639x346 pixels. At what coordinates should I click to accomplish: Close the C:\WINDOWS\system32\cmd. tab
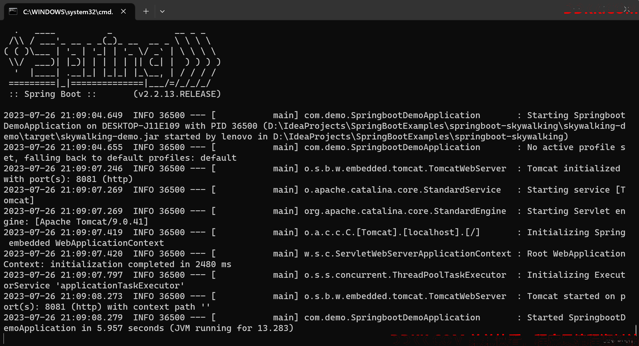pos(123,11)
